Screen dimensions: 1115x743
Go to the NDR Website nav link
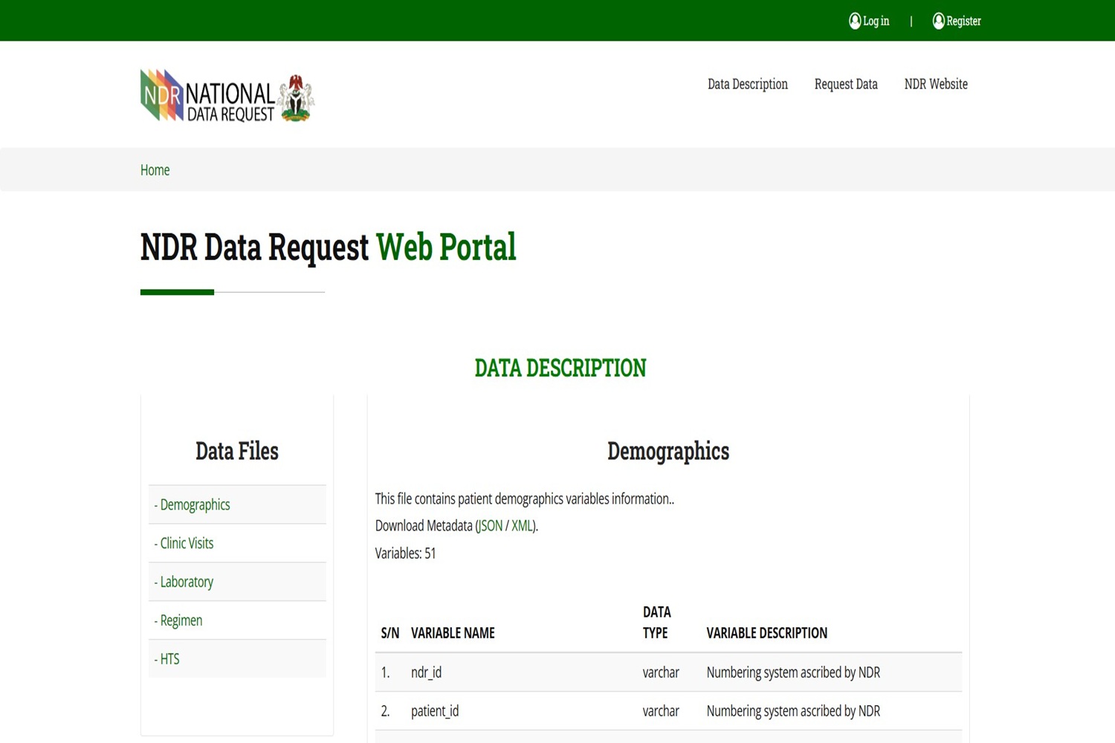[x=936, y=84]
